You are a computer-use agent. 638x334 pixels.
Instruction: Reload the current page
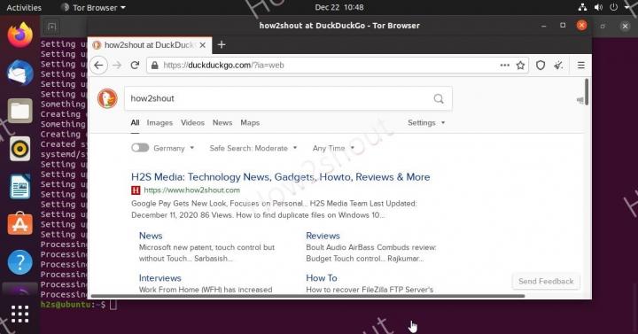(x=135, y=65)
